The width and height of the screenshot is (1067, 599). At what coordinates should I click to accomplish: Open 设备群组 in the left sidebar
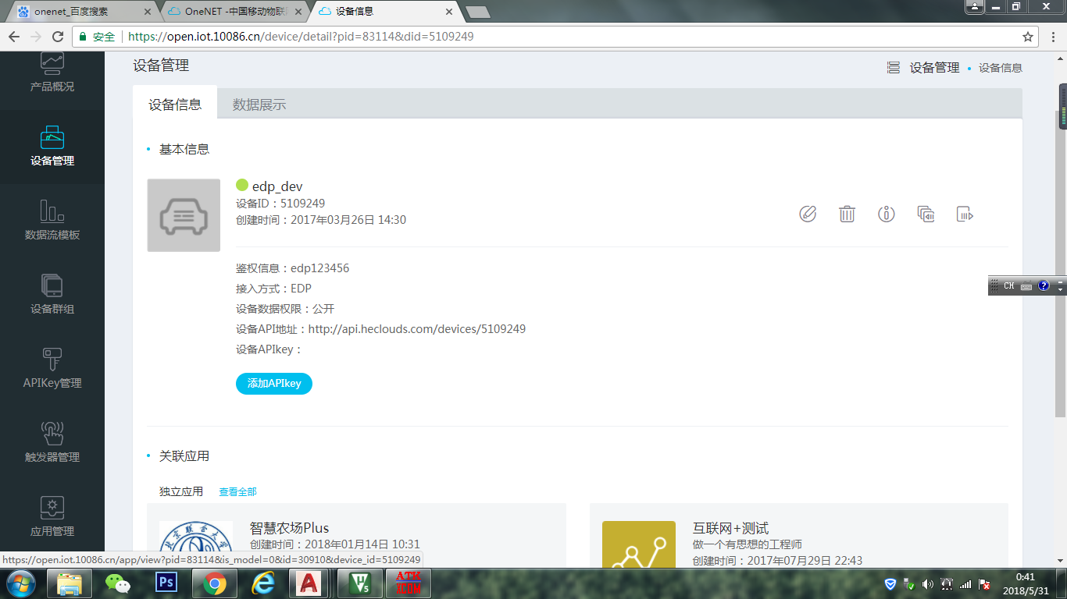52,295
